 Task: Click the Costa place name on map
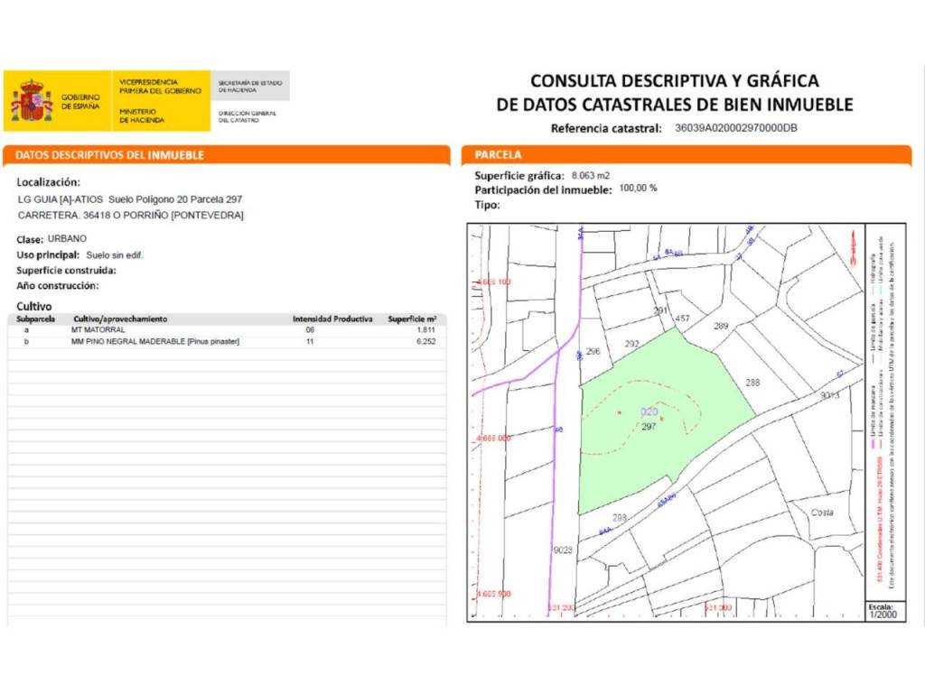[822, 513]
